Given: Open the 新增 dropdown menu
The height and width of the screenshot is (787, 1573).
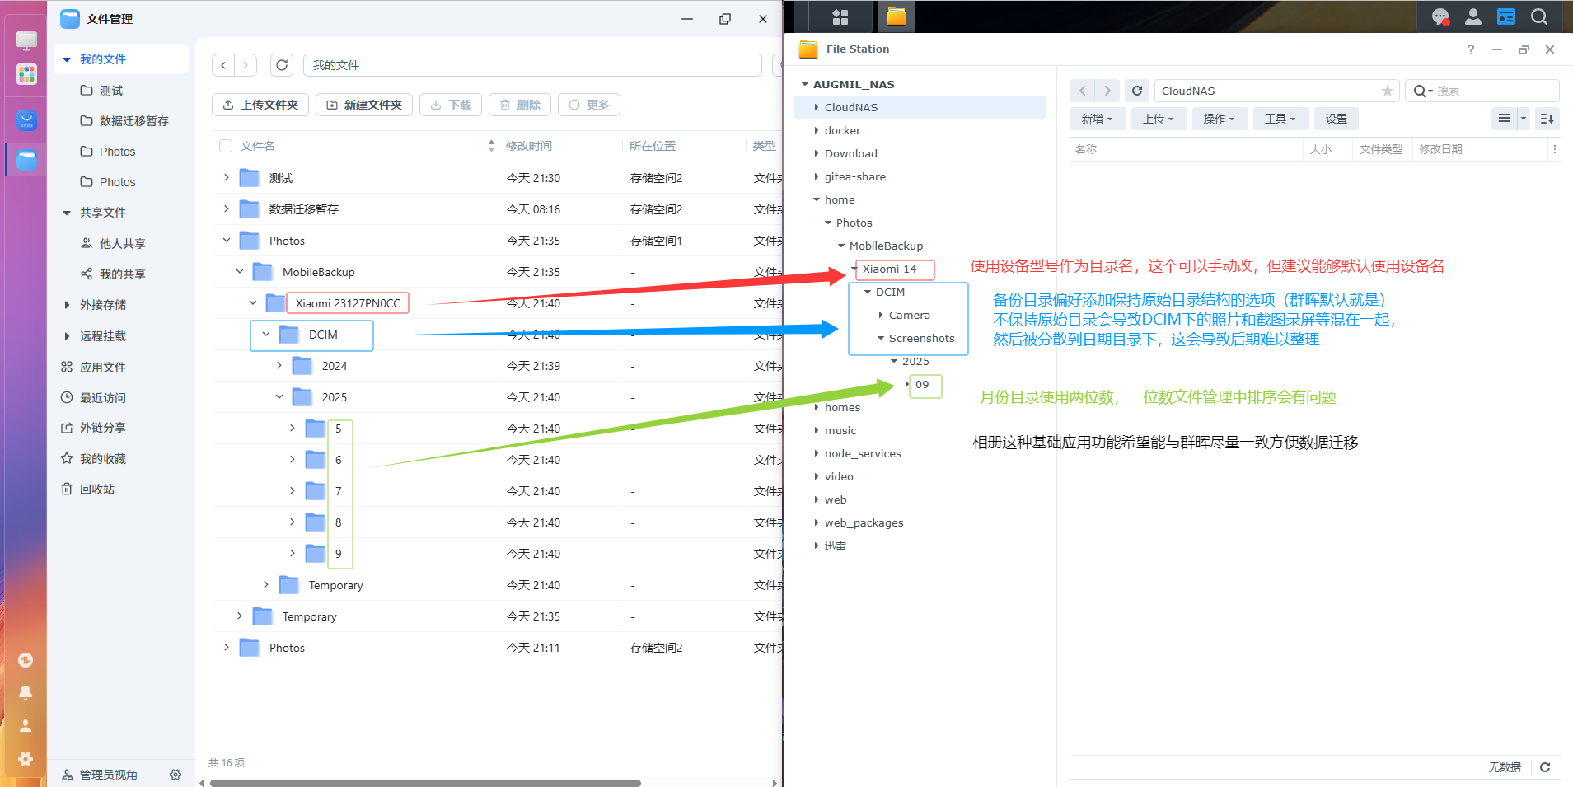Looking at the screenshot, I should point(1097,119).
